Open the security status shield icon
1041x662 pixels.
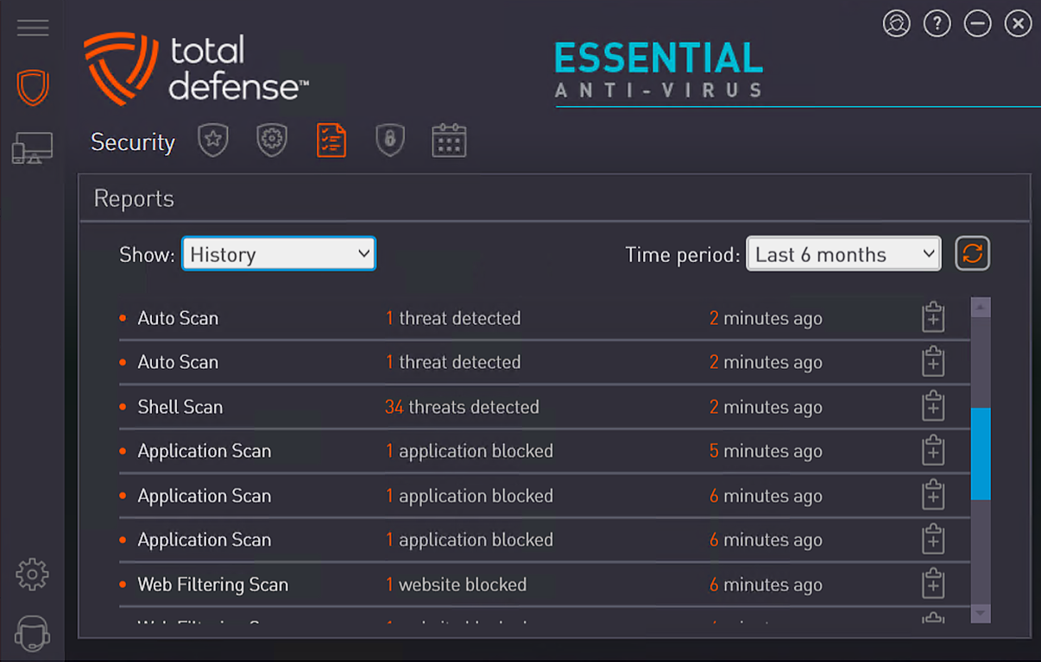click(32, 86)
